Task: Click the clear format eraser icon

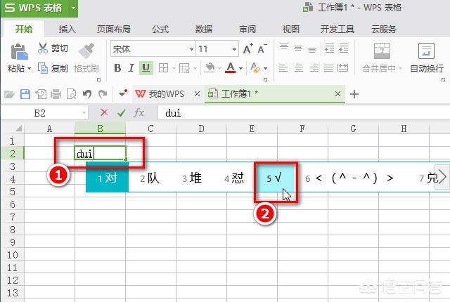Action: pyautogui.click(x=255, y=68)
